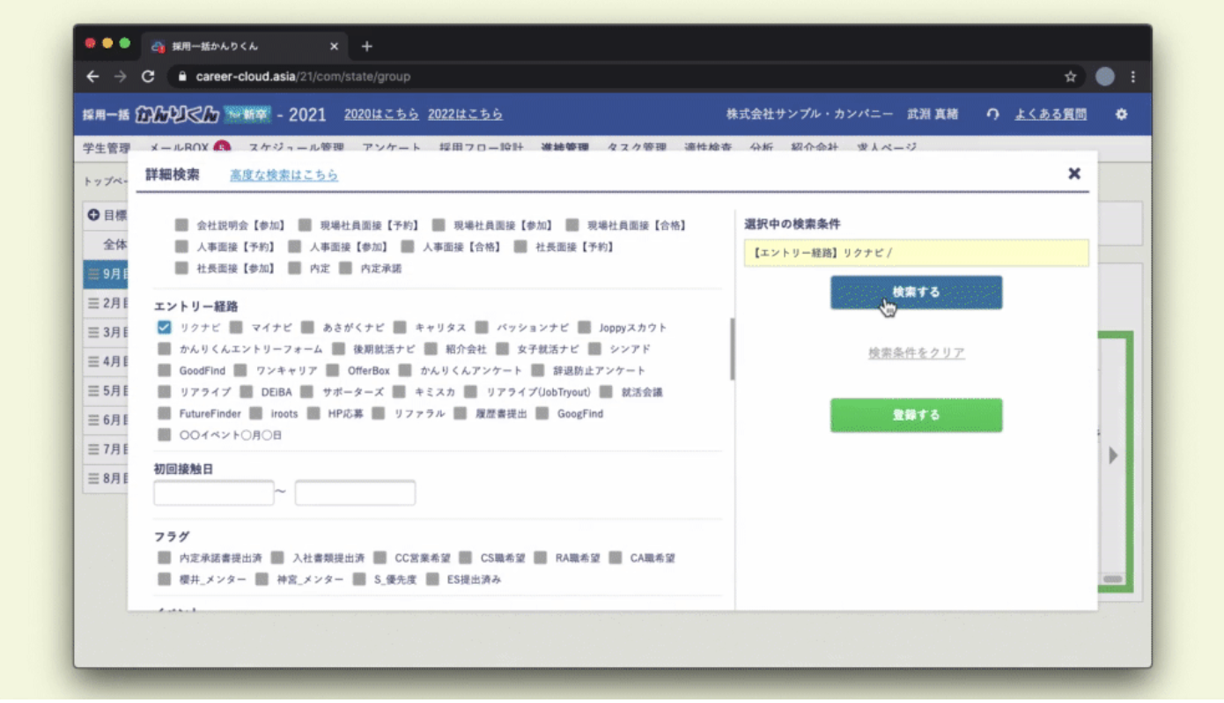Bookmark this page with the star icon
Image resolution: width=1224 pixels, height=703 pixels.
pyautogui.click(x=1071, y=77)
